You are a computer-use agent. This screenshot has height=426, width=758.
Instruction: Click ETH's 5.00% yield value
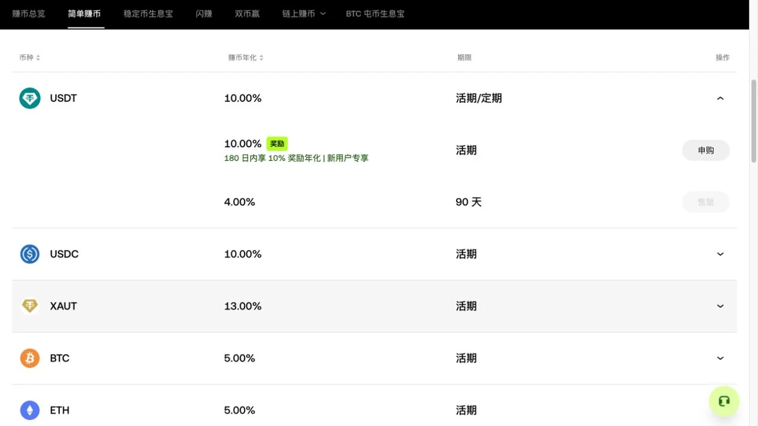click(239, 410)
